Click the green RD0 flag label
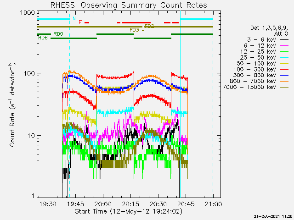This screenshot has height=220, width=294. pos(58,34)
